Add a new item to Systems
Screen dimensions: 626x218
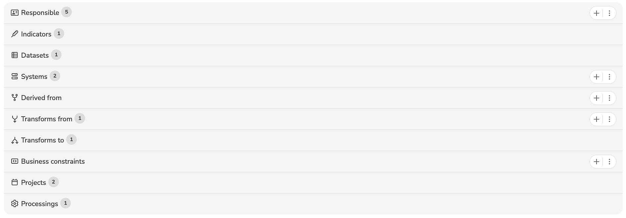click(596, 77)
